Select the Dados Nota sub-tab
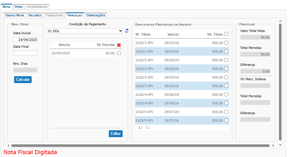The width and height of the screenshot is (289, 157). pyautogui.click(x=15, y=15)
